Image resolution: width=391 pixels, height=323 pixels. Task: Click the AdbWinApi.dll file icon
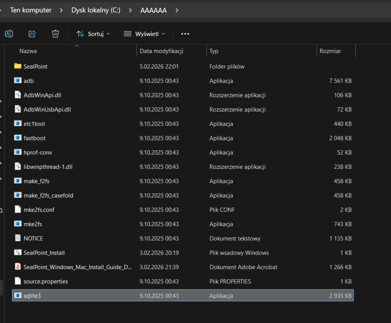pos(18,95)
